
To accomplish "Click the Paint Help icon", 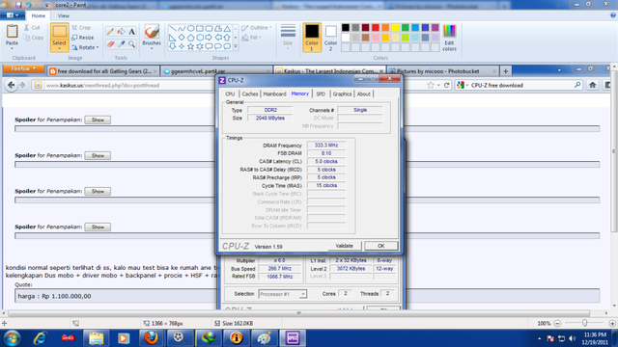I will (613, 15).
